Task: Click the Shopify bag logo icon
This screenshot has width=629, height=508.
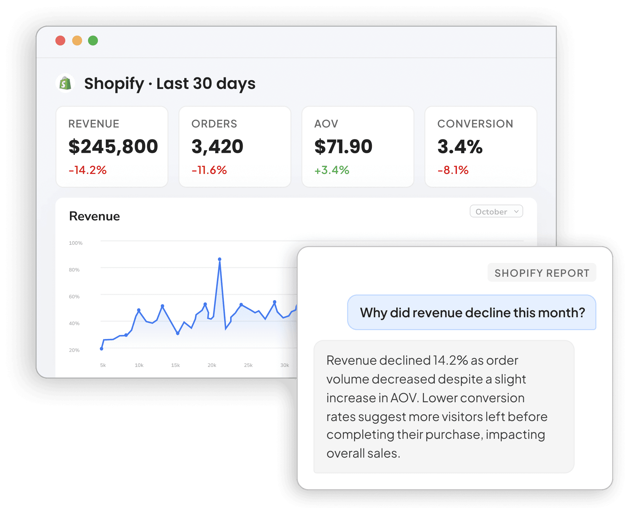Action: (65, 83)
